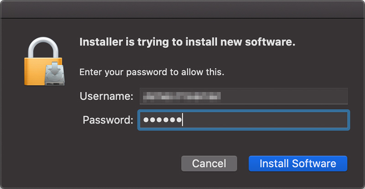The width and height of the screenshot is (365, 189).
Task: Click the dialog's top title bar
Action: tap(182, 8)
